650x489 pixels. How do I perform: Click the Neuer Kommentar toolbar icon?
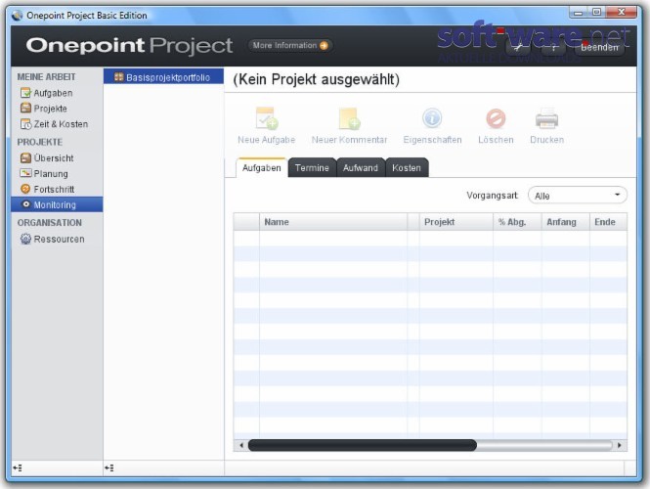pyautogui.click(x=349, y=118)
